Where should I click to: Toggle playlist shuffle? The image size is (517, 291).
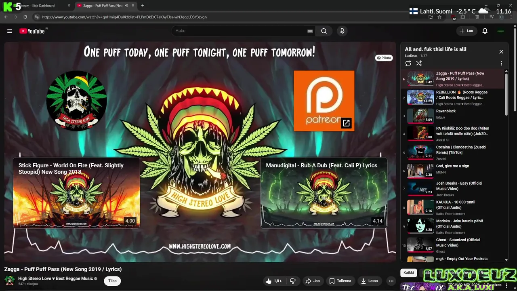pos(419,63)
